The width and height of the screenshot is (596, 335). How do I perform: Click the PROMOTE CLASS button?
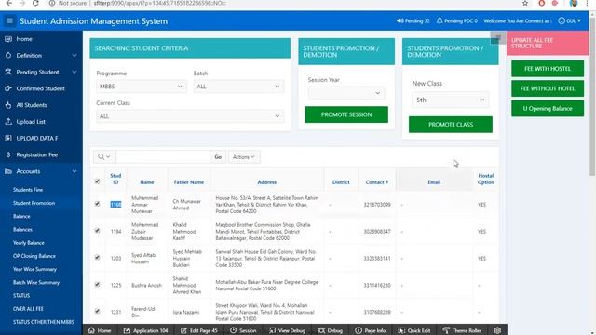click(451, 125)
